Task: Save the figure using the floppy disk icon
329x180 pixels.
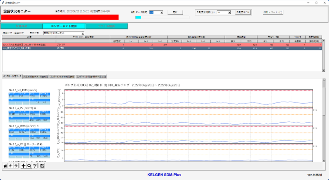Action: (x=42, y=166)
